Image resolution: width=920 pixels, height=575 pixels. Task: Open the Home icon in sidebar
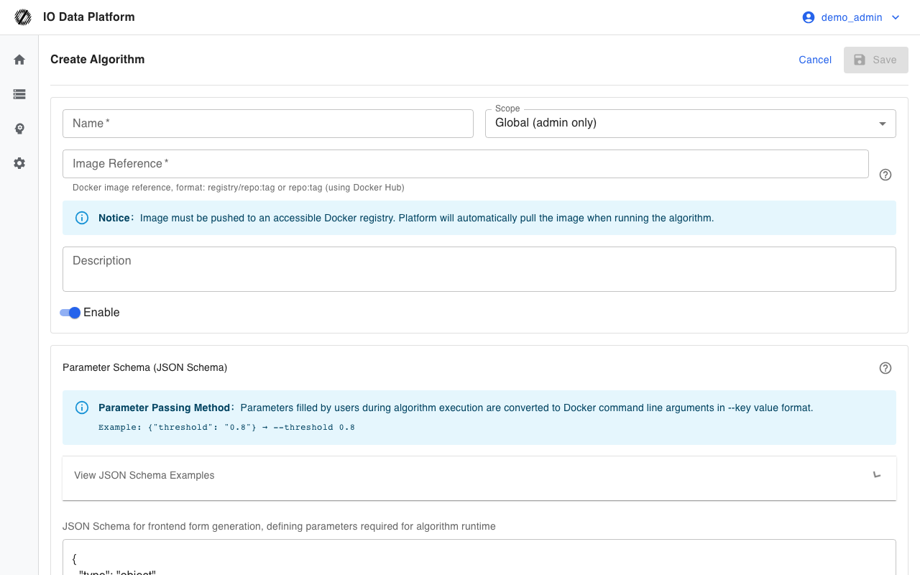tap(19, 60)
